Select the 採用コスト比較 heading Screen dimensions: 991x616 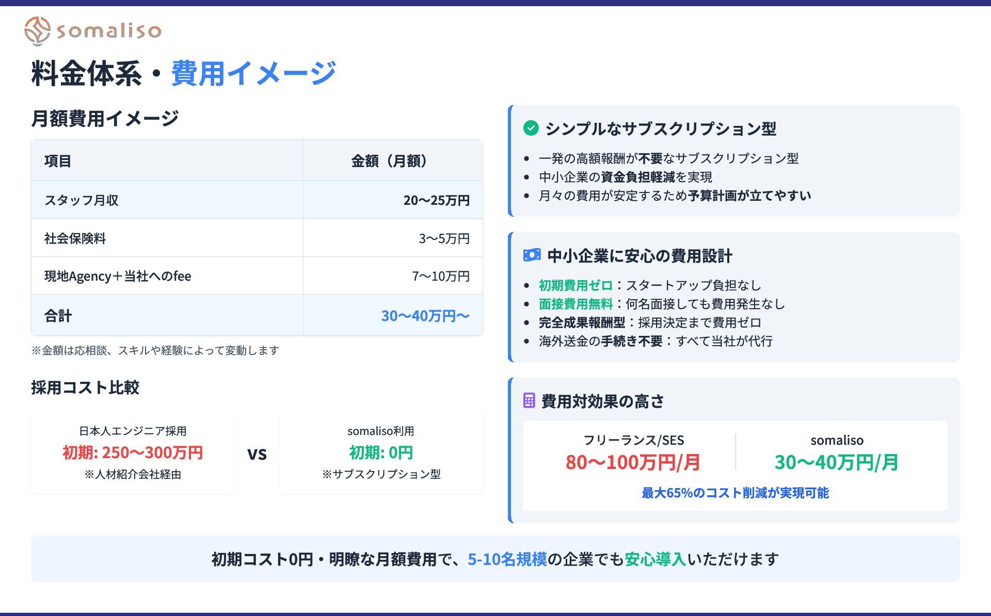85,387
